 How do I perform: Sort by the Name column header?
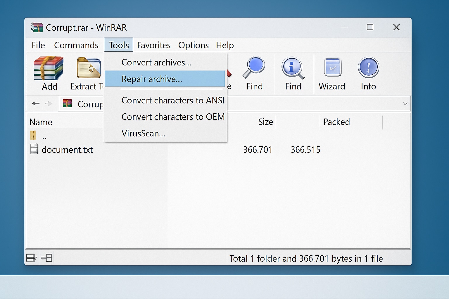pos(41,122)
